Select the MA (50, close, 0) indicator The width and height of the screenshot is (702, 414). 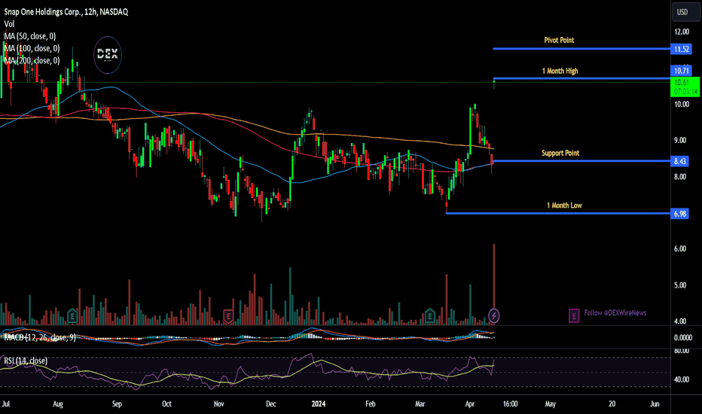[x=30, y=36]
